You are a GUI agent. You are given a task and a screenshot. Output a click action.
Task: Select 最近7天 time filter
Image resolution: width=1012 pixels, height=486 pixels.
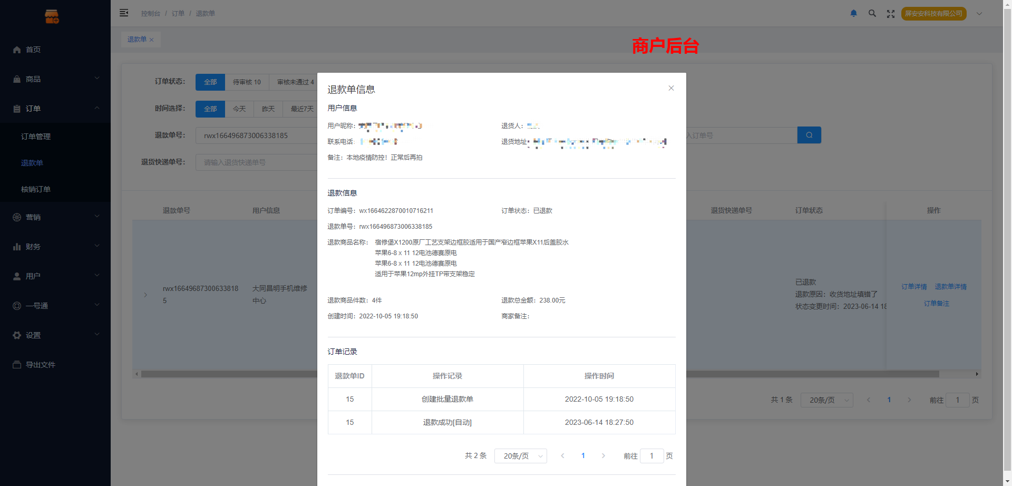click(300, 109)
